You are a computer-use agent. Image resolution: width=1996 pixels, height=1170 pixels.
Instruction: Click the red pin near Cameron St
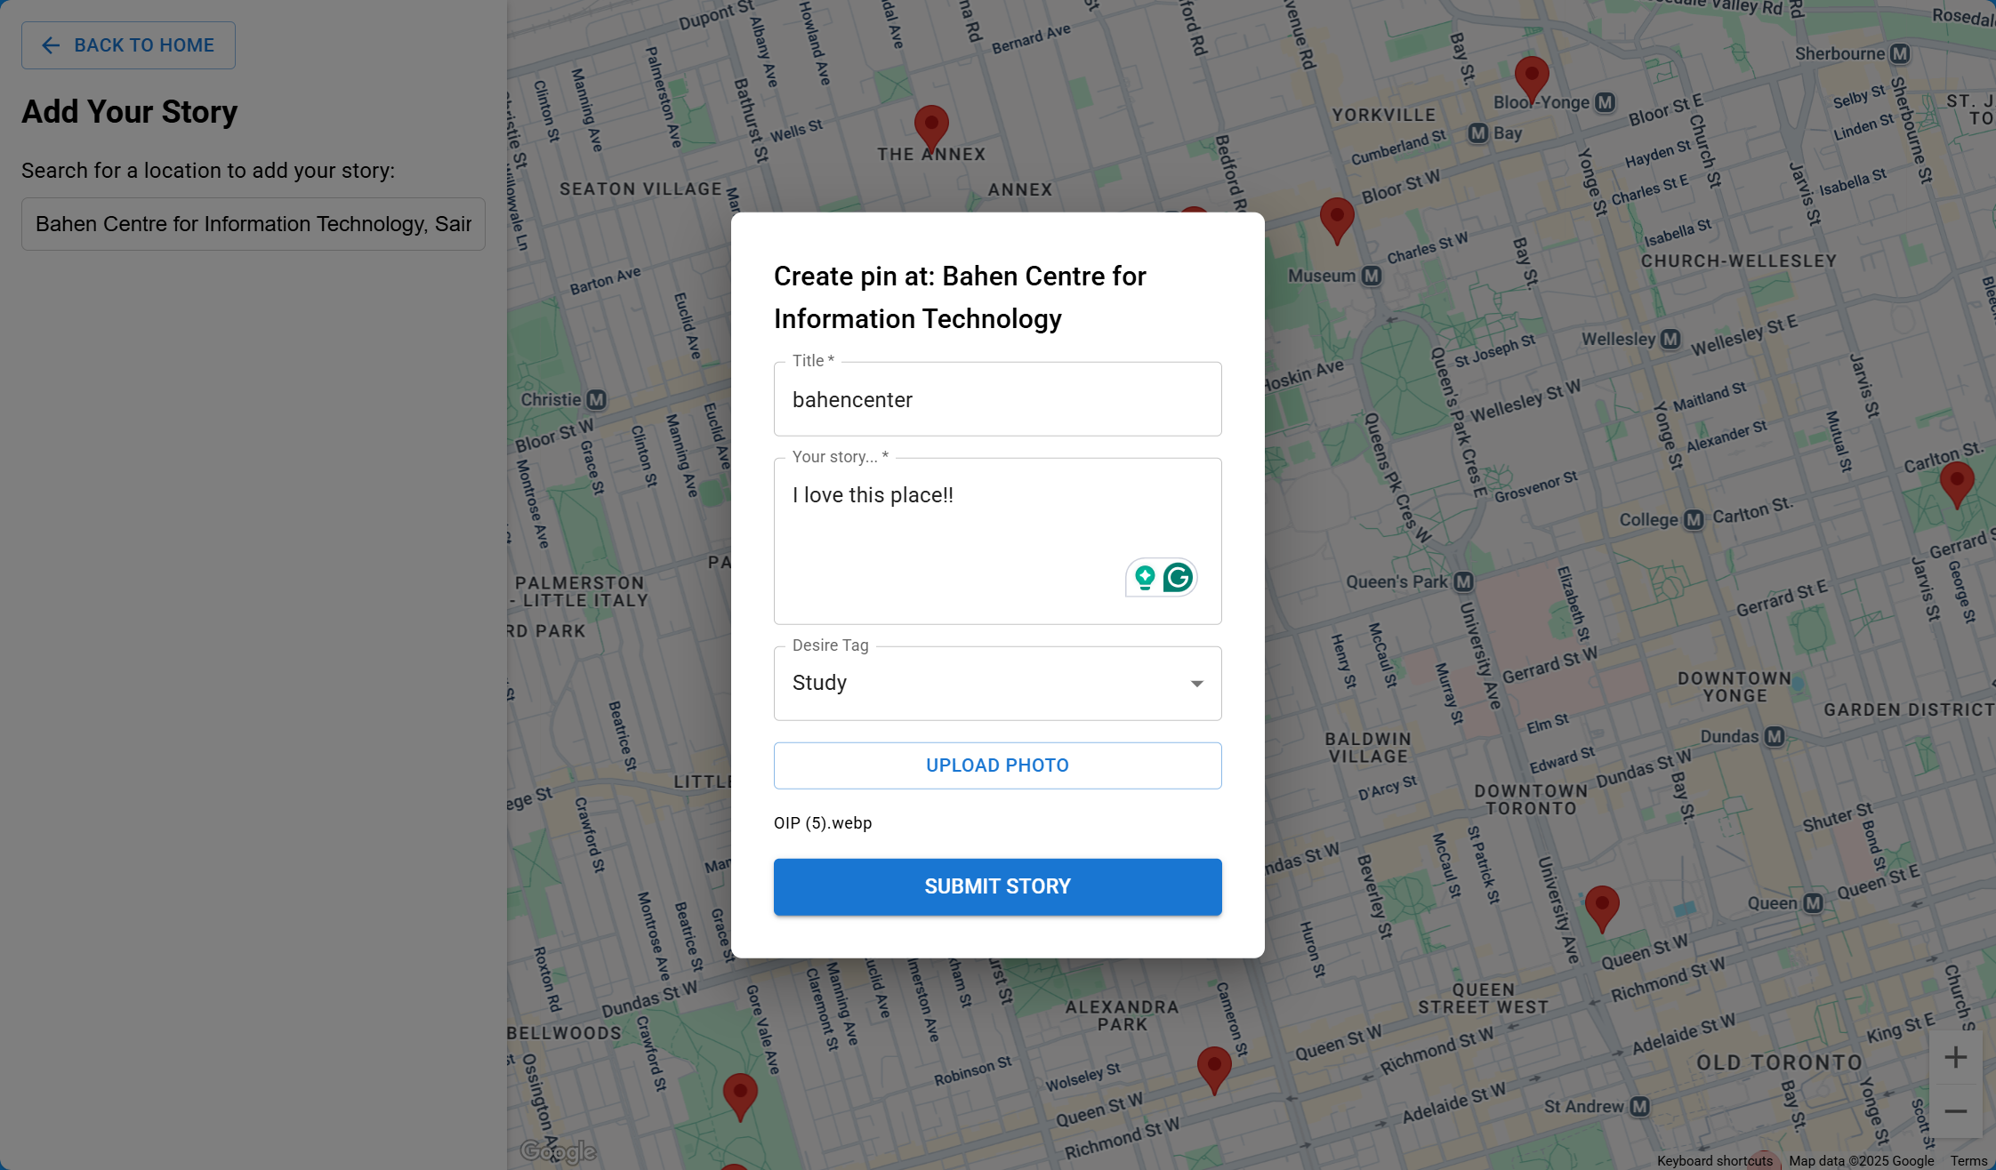point(1214,1067)
